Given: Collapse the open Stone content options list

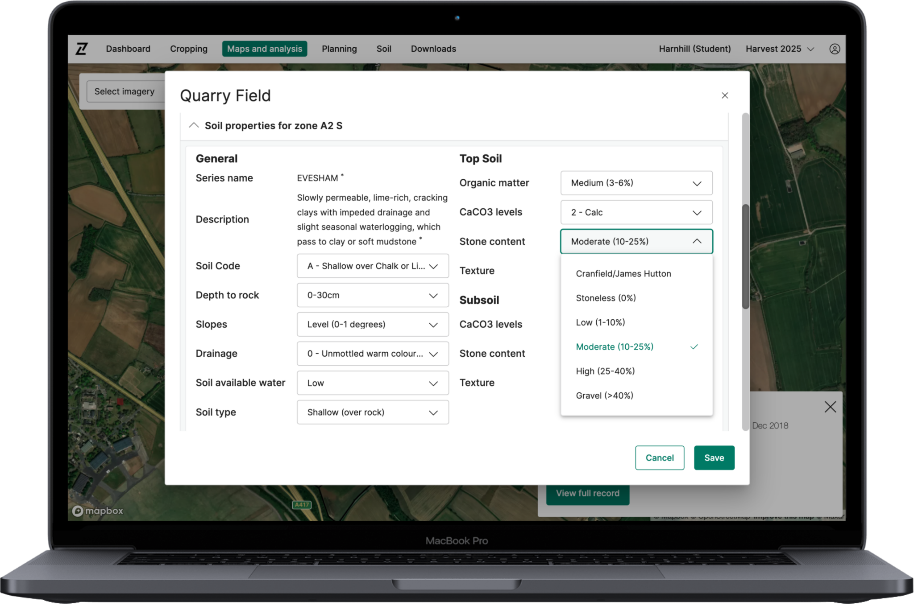Looking at the screenshot, I should click(x=636, y=241).
